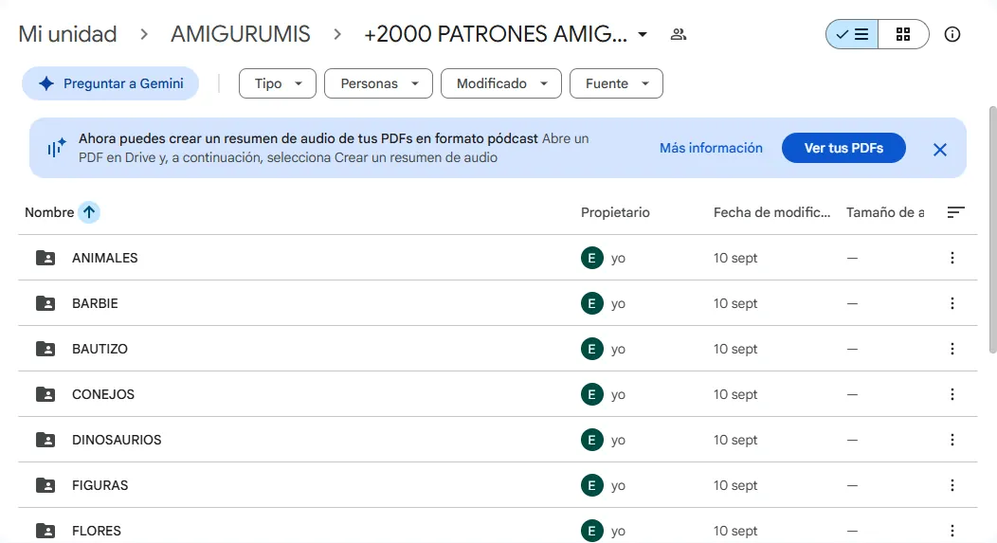This screenshot has height=543, width=997.
Task: Click Ver tus PDFs button
Action: tap(843, 148)
